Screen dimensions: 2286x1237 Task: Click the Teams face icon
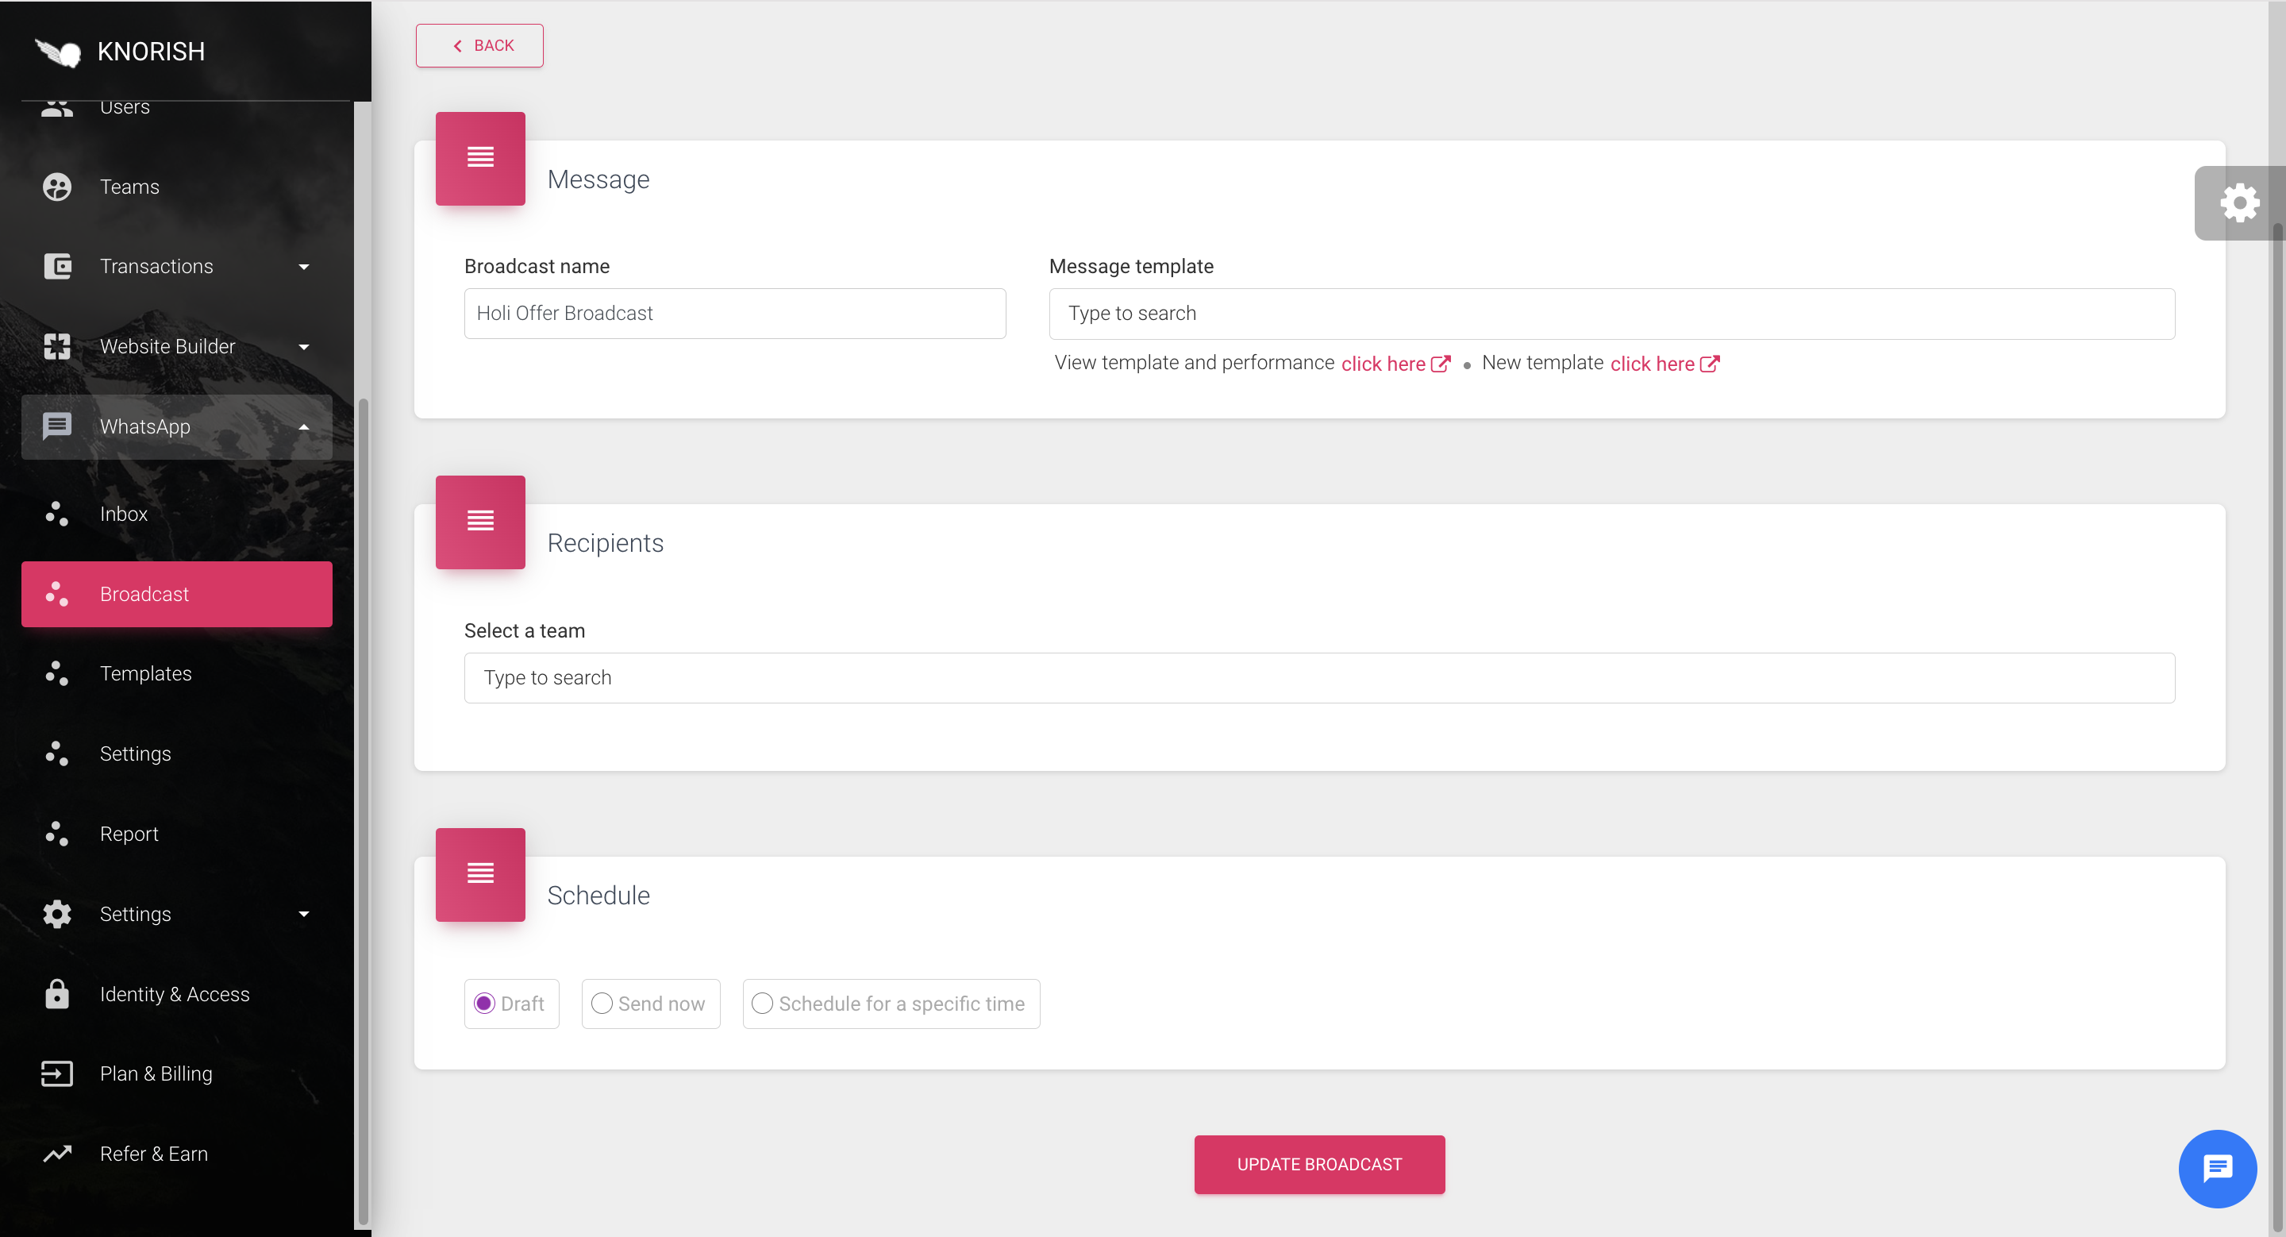(57, 187)
